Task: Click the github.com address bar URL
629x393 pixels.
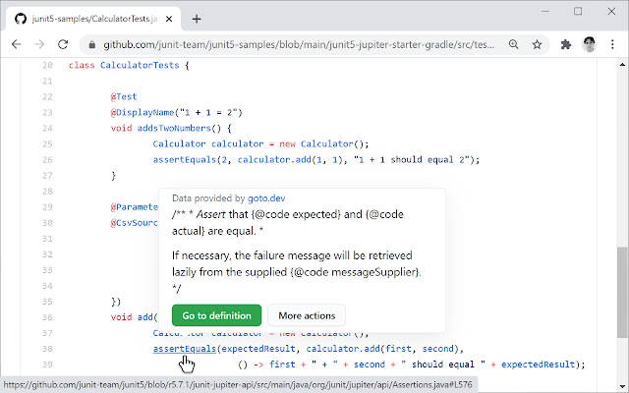Action: (299, 44)
